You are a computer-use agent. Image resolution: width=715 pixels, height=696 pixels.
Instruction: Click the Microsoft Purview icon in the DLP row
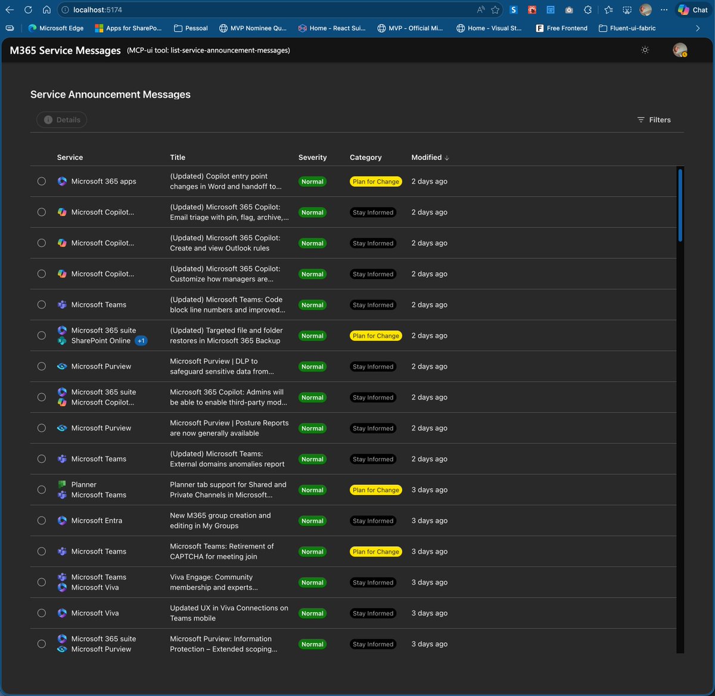tap(61, 366)
